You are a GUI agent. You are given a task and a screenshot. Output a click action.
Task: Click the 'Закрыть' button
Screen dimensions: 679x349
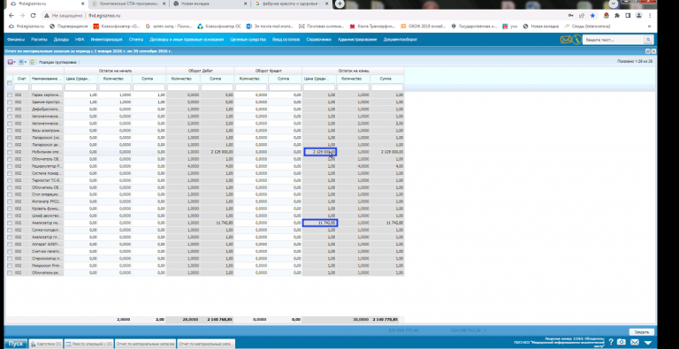click(641, 332)
